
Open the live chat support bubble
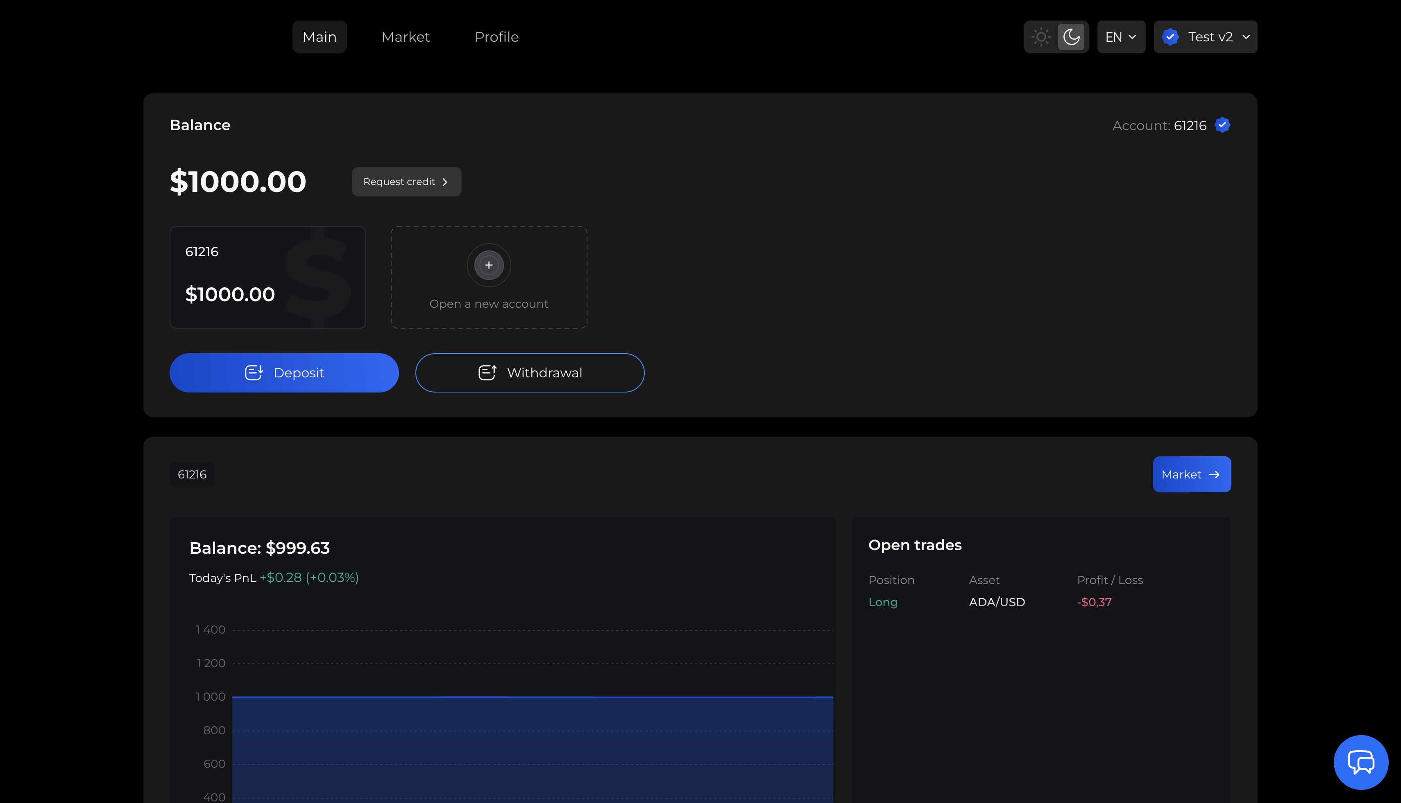click(x=1360, y=762)
